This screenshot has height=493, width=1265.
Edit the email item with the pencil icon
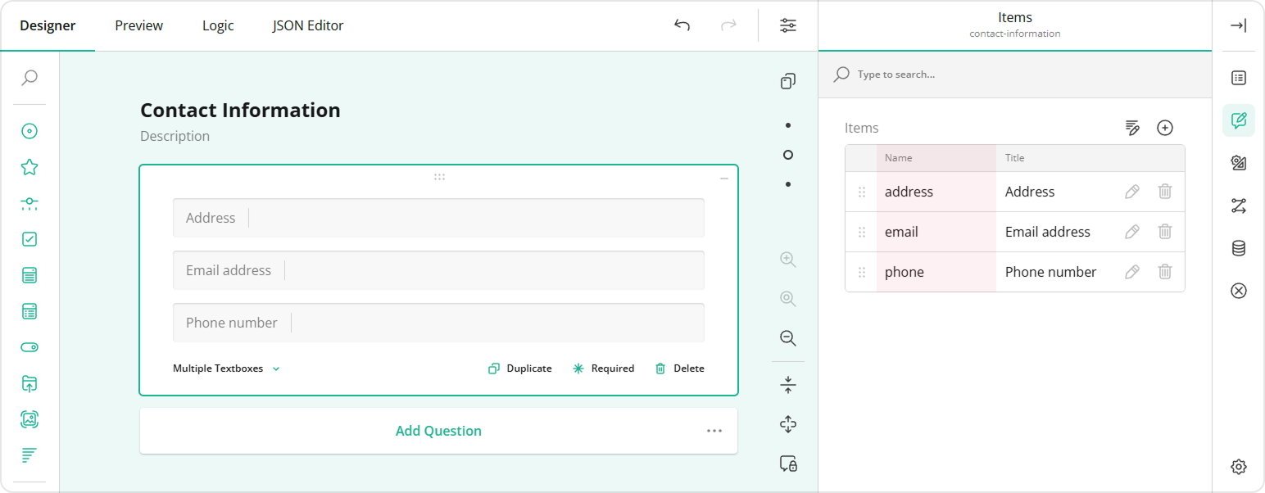coord(1131,232)
